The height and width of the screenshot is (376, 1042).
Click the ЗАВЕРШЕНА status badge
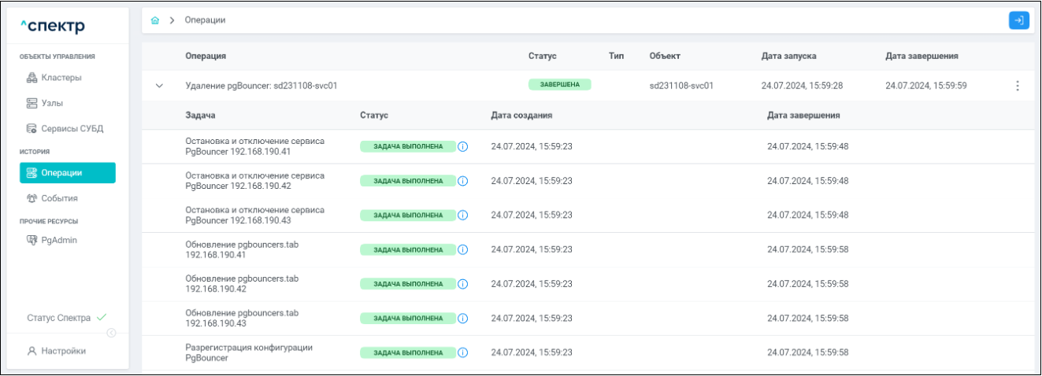tap(559, 85)
